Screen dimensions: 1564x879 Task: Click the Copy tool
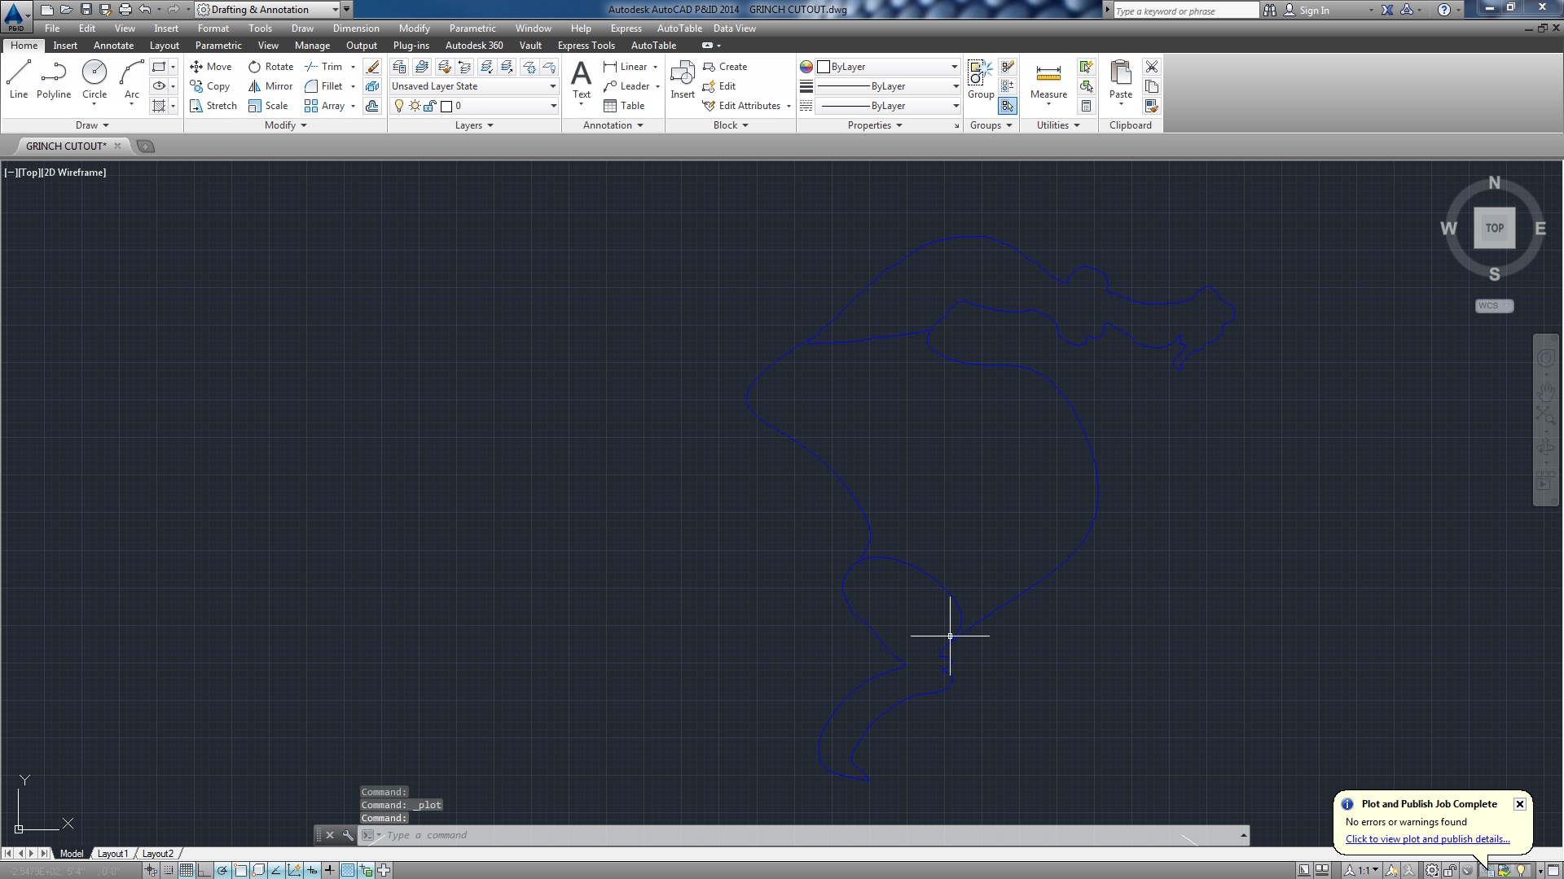[210, 86]
